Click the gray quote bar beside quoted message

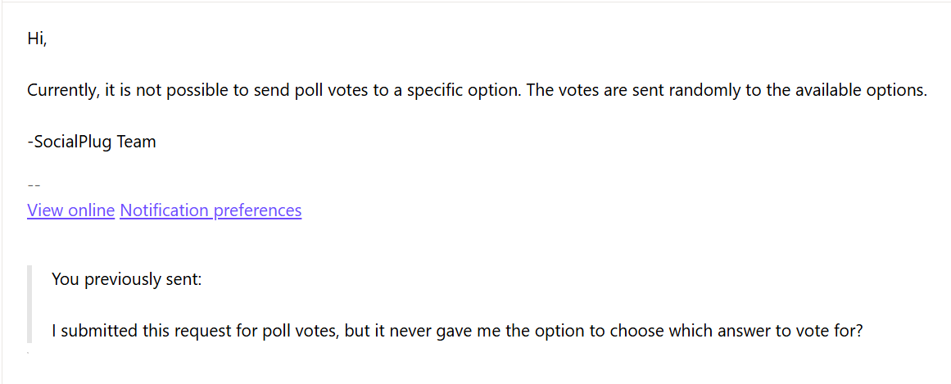pos(29,305)
